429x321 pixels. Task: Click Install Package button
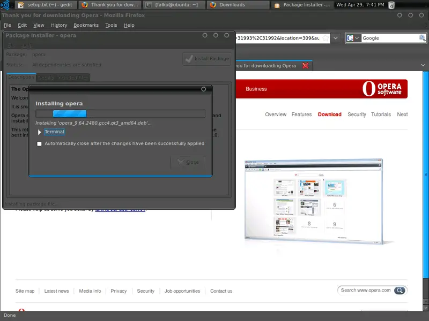pyautogui.click(x=207, y=59)
